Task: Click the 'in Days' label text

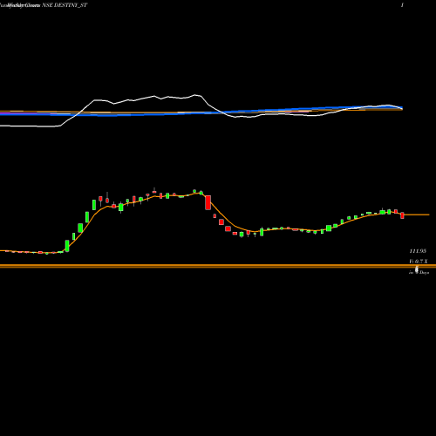Action: (419, 272)
